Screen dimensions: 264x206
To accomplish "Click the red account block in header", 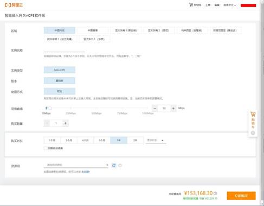I will pos(248,5).
